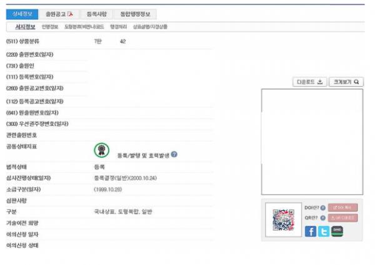Share on Twitter icon
375x265 pixels.
(x=324, y=231)
